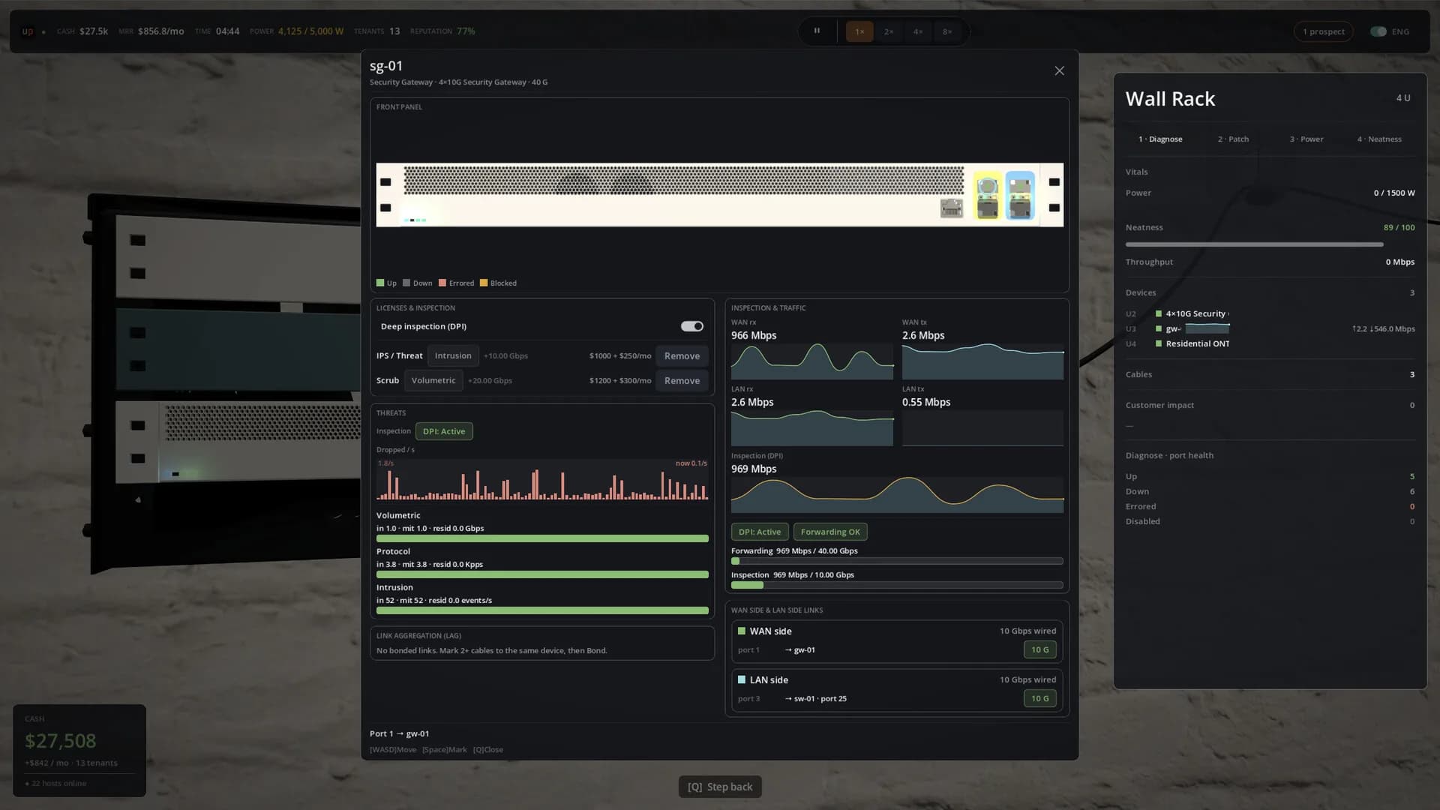
Task: Click the WAN side 10 G speed badge
Action: (x=1039, y=649)
